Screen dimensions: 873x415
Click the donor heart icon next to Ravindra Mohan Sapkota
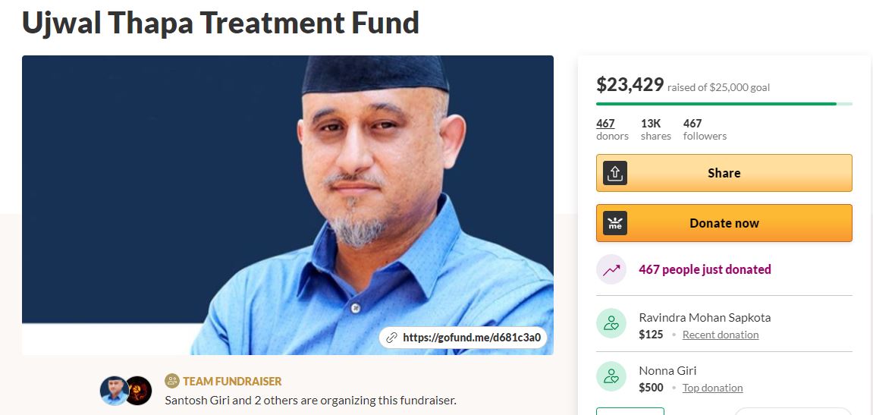(x=611, y=323)
